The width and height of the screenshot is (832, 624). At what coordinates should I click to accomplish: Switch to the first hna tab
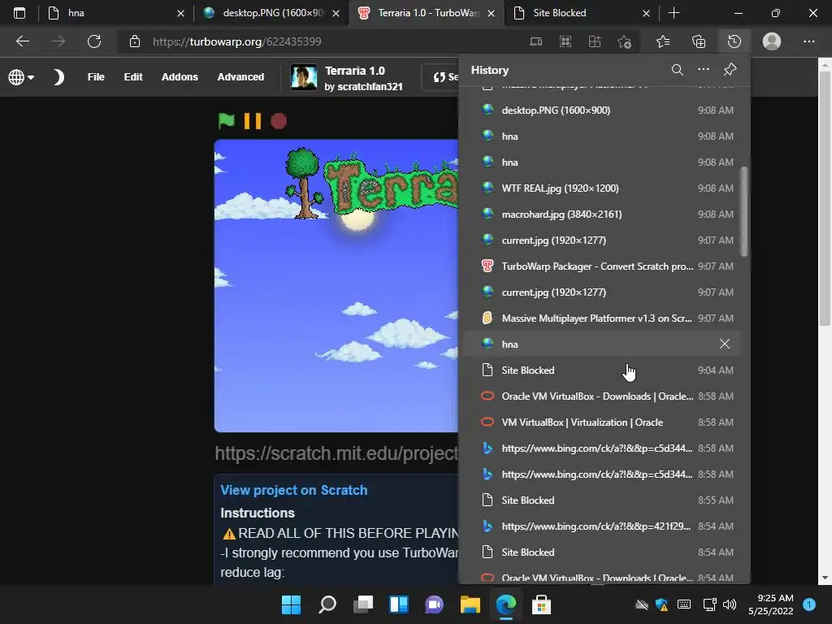pyautogui.click(x=114, y=13)
